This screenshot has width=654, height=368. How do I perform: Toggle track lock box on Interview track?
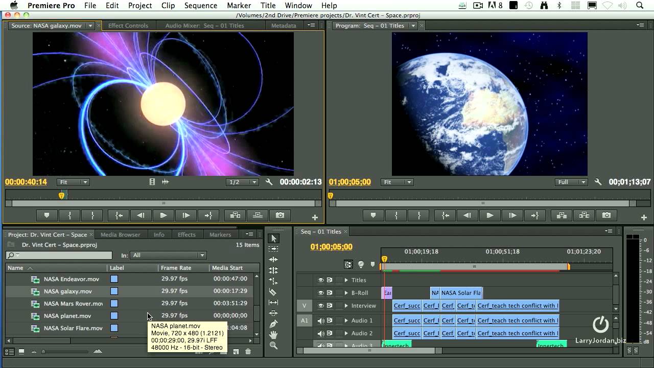point(339,306)
